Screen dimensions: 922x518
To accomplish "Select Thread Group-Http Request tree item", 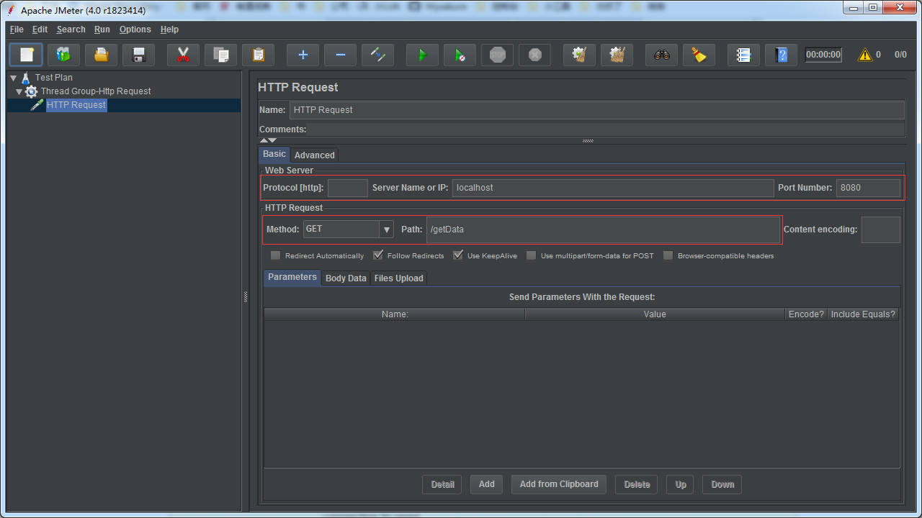I will (96, 91).
